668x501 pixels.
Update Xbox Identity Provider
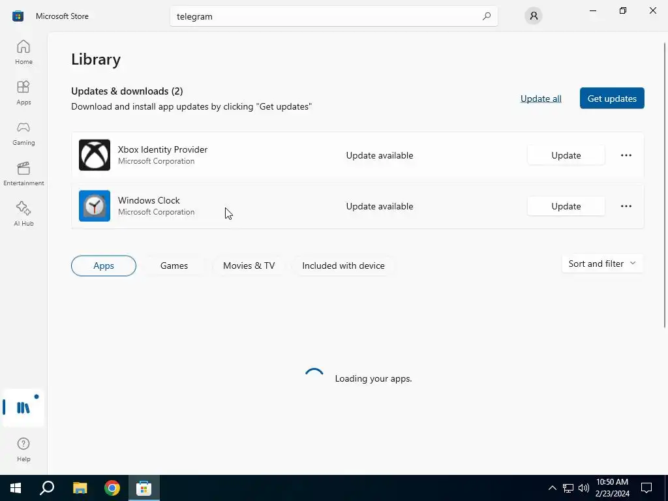566,155
